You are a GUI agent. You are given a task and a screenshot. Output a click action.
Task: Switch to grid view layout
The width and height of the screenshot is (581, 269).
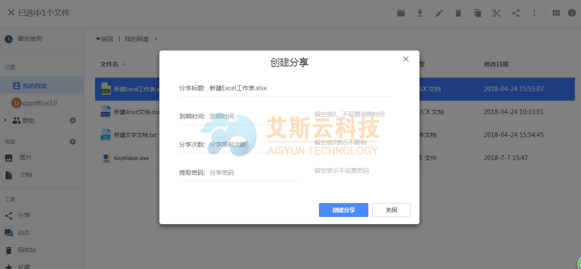556,13
